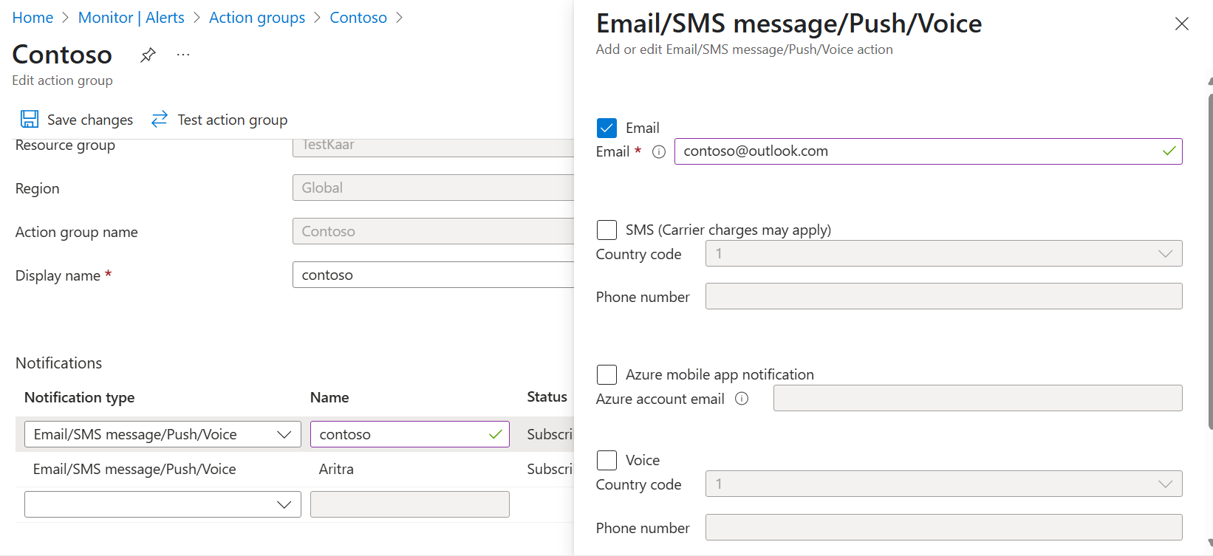Enable the Voice checkbox

point(606,460)
